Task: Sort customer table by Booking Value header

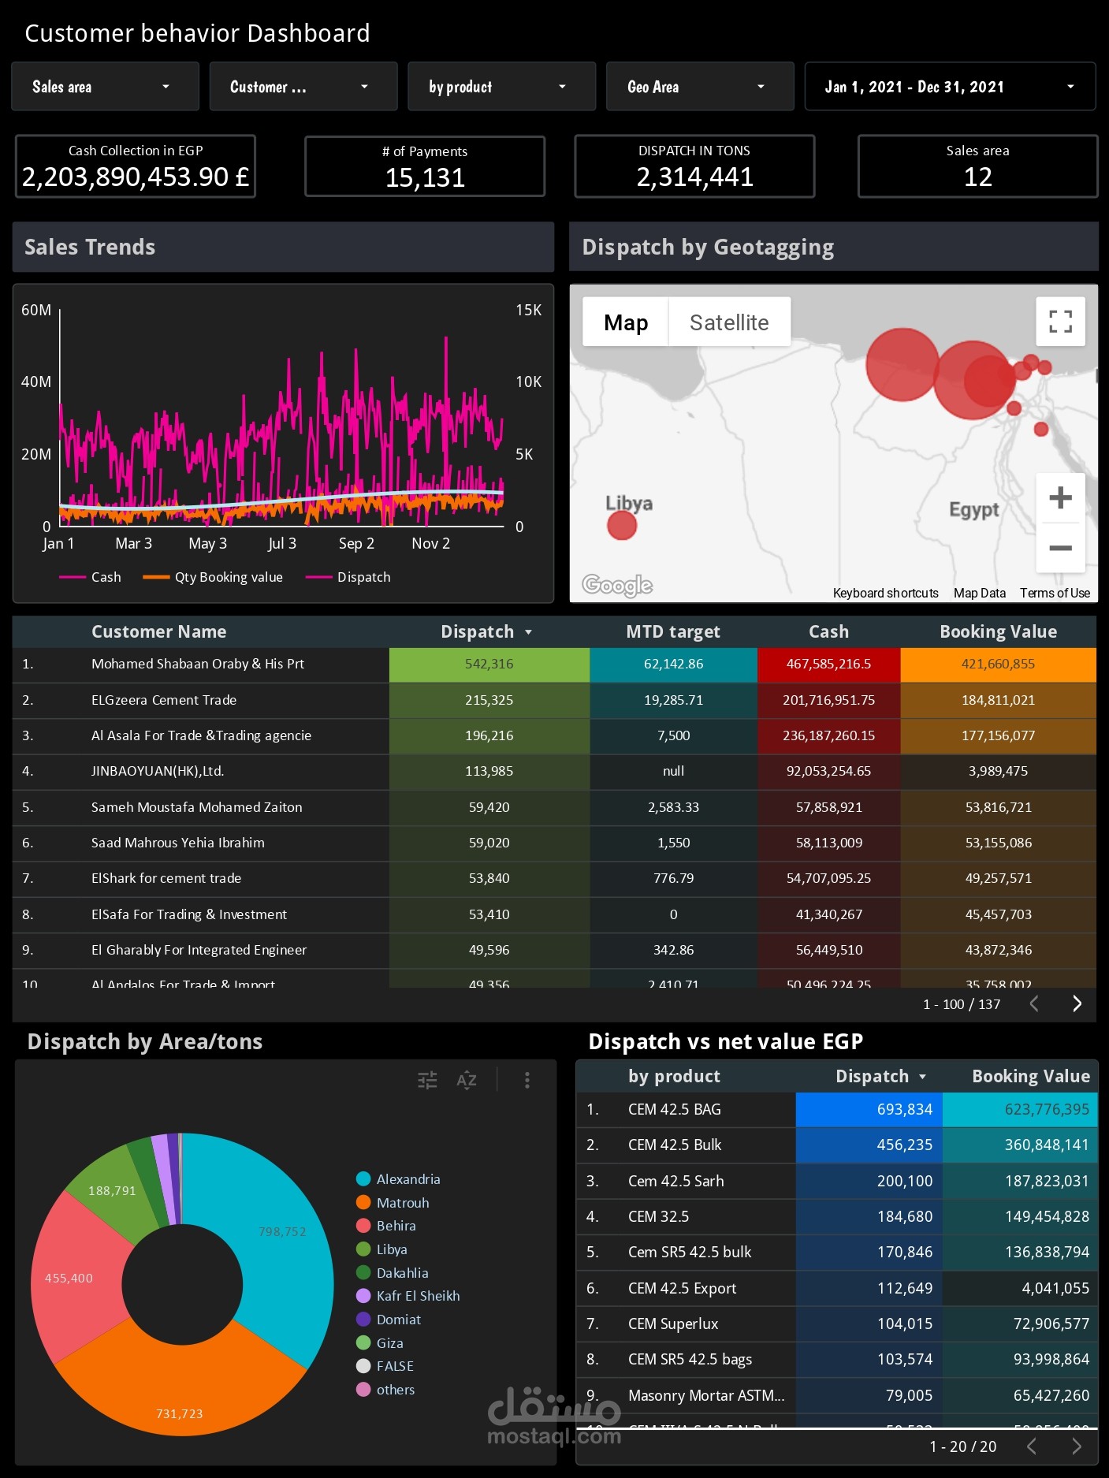Action: coord(998,631)
